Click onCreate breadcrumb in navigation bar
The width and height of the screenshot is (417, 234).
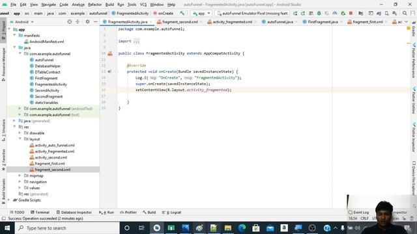click(163, 13)
